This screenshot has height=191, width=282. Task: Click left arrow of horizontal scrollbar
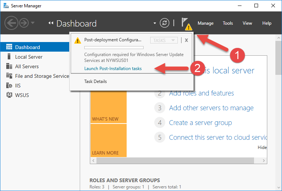click(94, 160)
